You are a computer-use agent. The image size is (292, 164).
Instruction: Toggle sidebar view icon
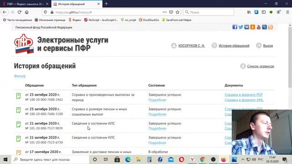tap(264, 12)
